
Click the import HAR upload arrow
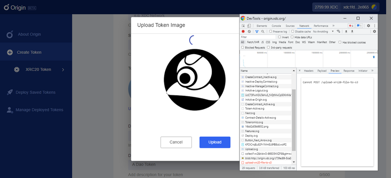click(346, 32)
